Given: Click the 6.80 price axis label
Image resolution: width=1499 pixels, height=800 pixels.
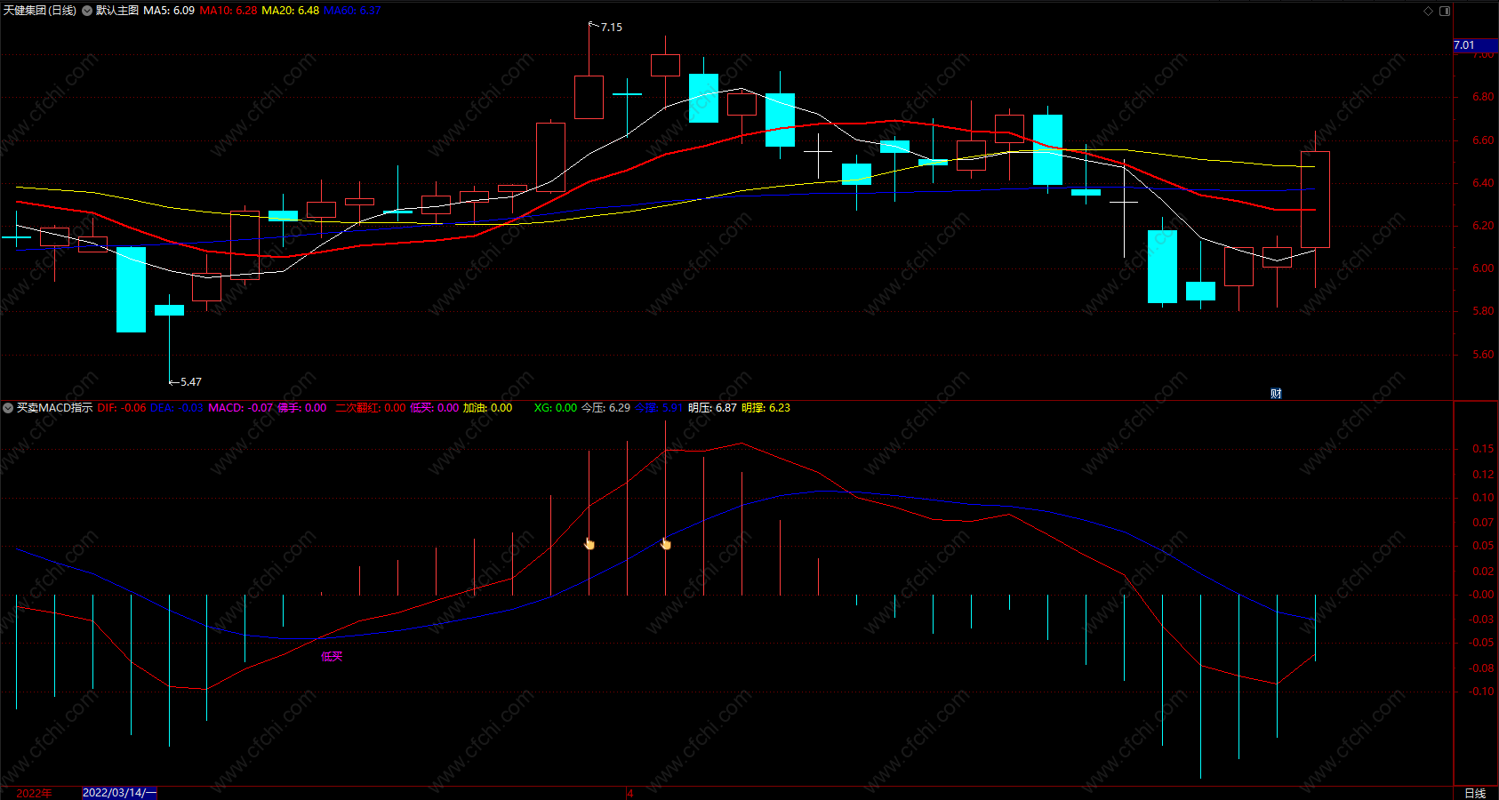Looking at the screenshot, I should pos(1483,97).
